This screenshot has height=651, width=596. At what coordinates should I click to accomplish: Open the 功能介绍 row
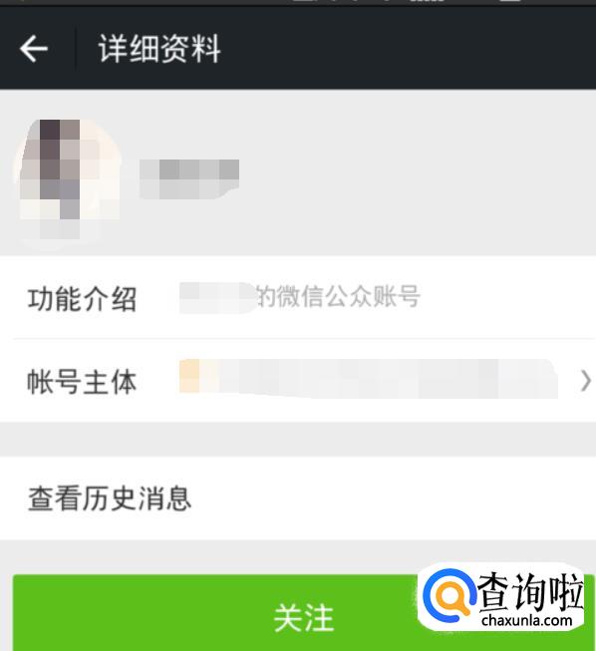(x=298, y=298)
